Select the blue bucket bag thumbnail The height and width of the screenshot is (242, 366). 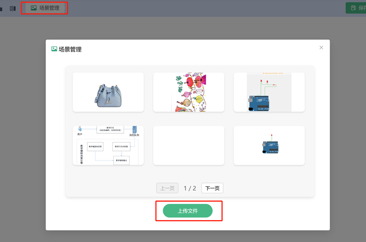[x=108, y=92]
